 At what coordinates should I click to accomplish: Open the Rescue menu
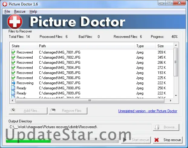(20, 11)
